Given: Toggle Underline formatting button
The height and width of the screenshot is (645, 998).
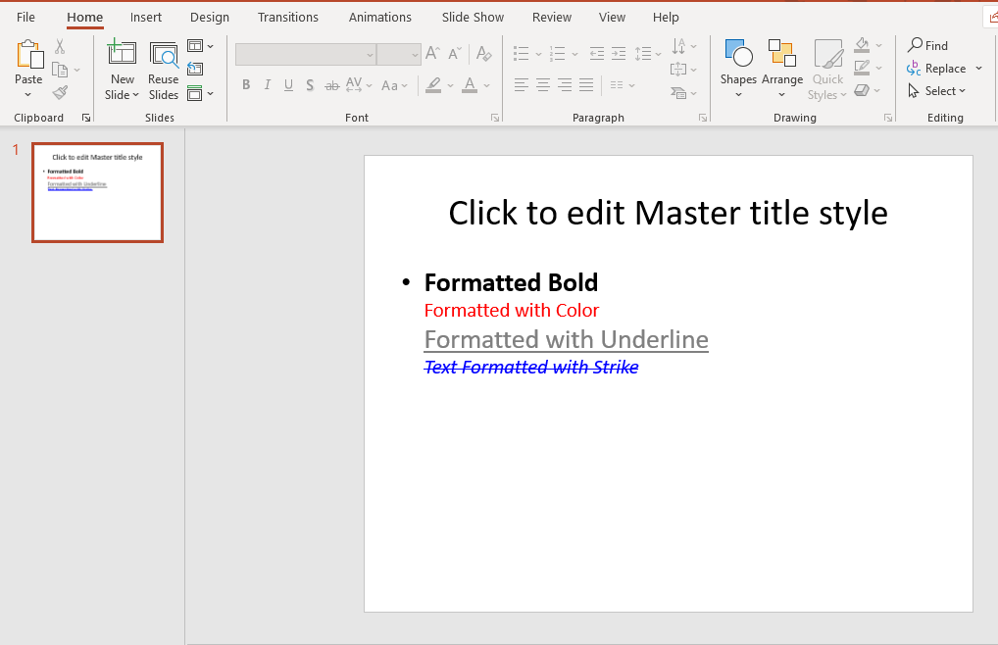Looking at the screenshot, I should coord(288,85).
